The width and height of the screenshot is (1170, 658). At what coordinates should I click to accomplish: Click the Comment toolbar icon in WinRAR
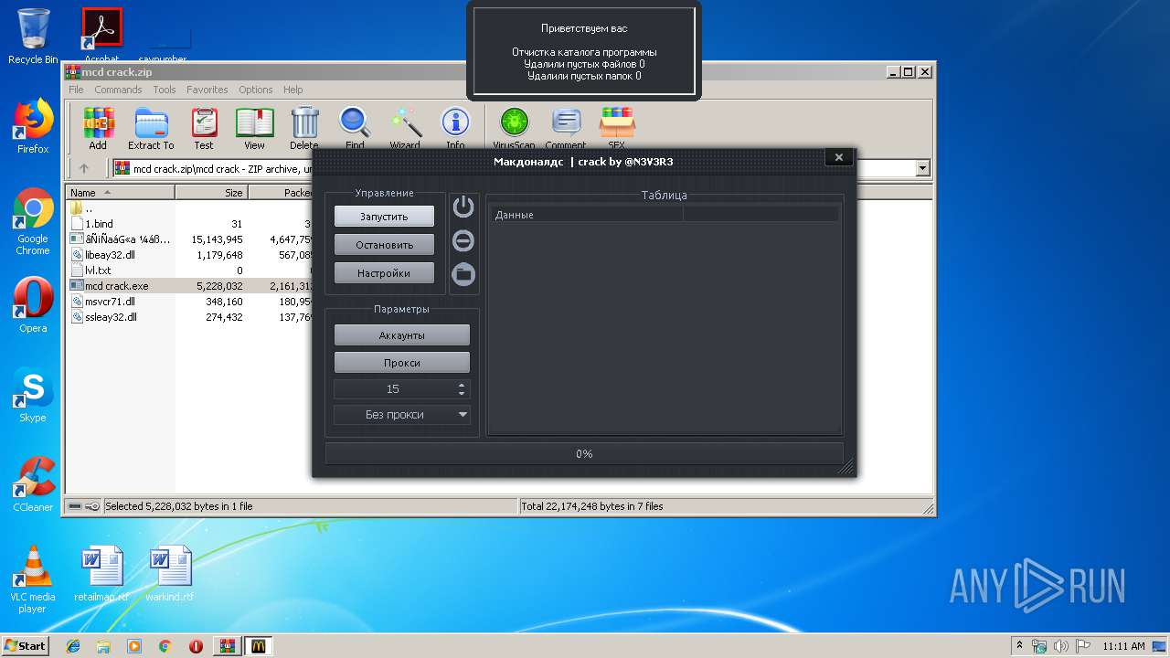point(566,129)
